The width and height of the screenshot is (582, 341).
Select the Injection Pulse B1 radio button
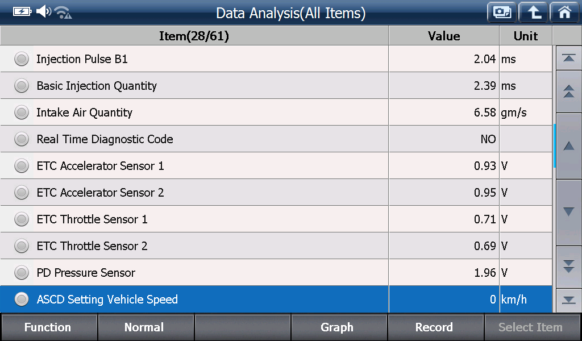(22, 59)
